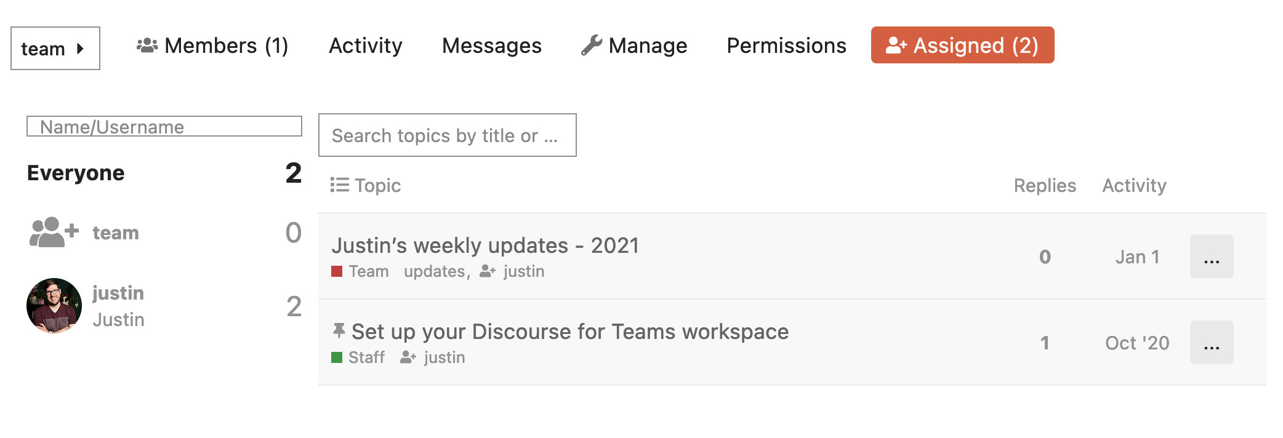Expand the team dropdown arrow
The image size is (1283, 438).
[x=80, y=47]
